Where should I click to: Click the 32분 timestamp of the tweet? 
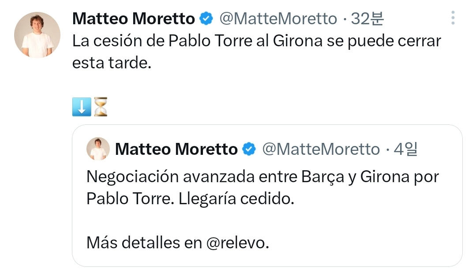tap(367, 19)
